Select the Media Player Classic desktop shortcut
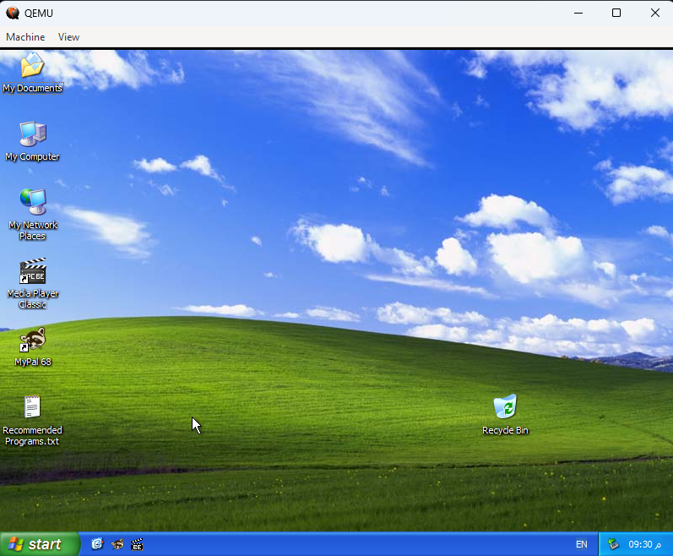This screenshot has height=556, width=673. point(33,283)
